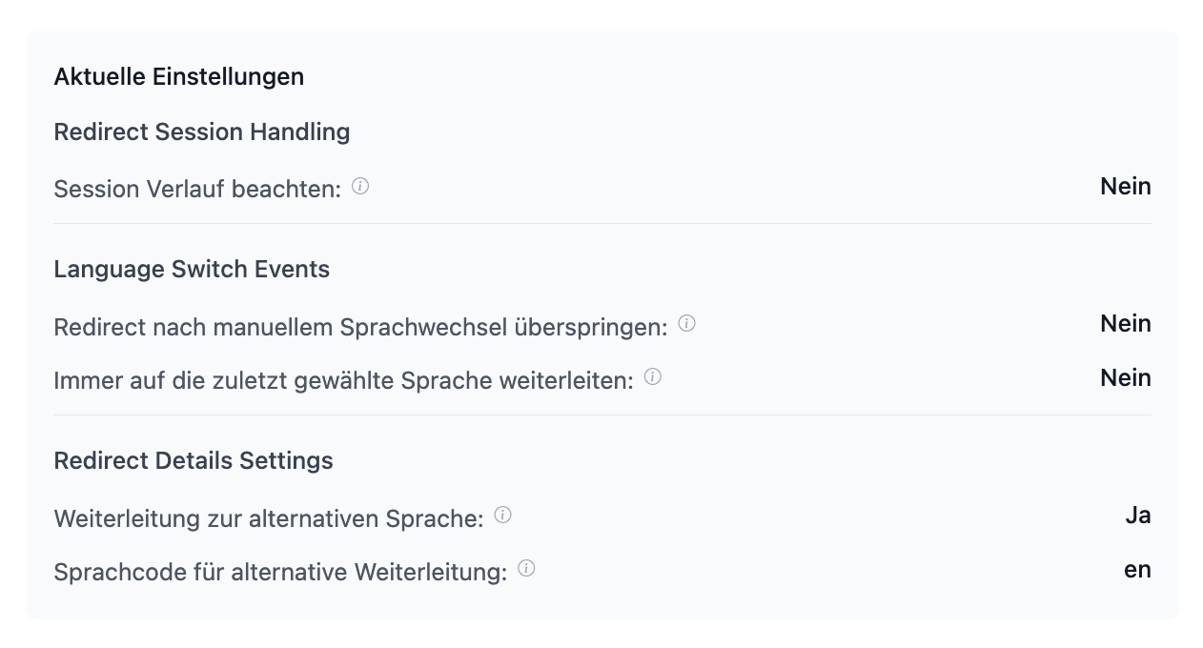Expand the Redirect Details Settings section
Image resolution: width=1203 pixels, height=648 pixels.
(x=193, y=460)
